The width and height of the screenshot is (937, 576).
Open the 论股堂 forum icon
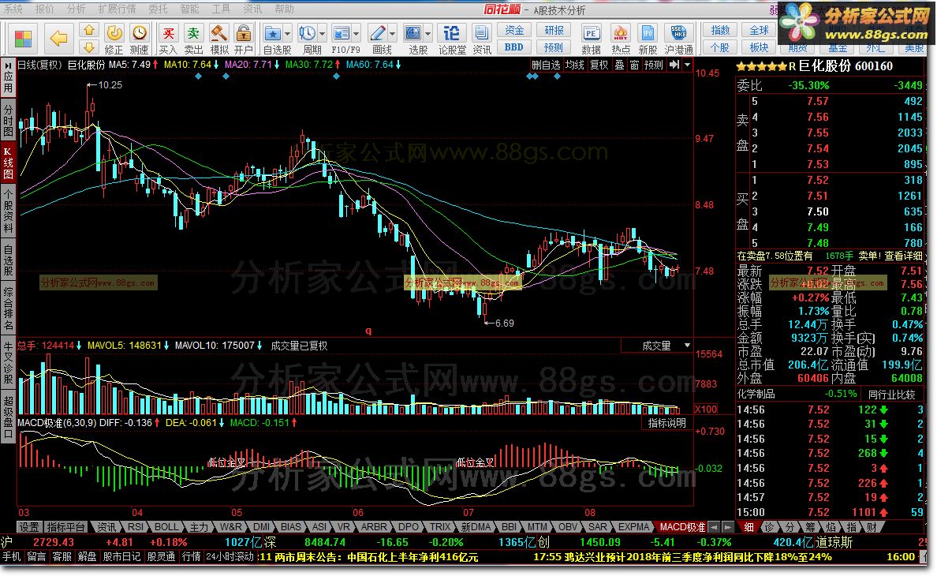(x=452, y=33)
